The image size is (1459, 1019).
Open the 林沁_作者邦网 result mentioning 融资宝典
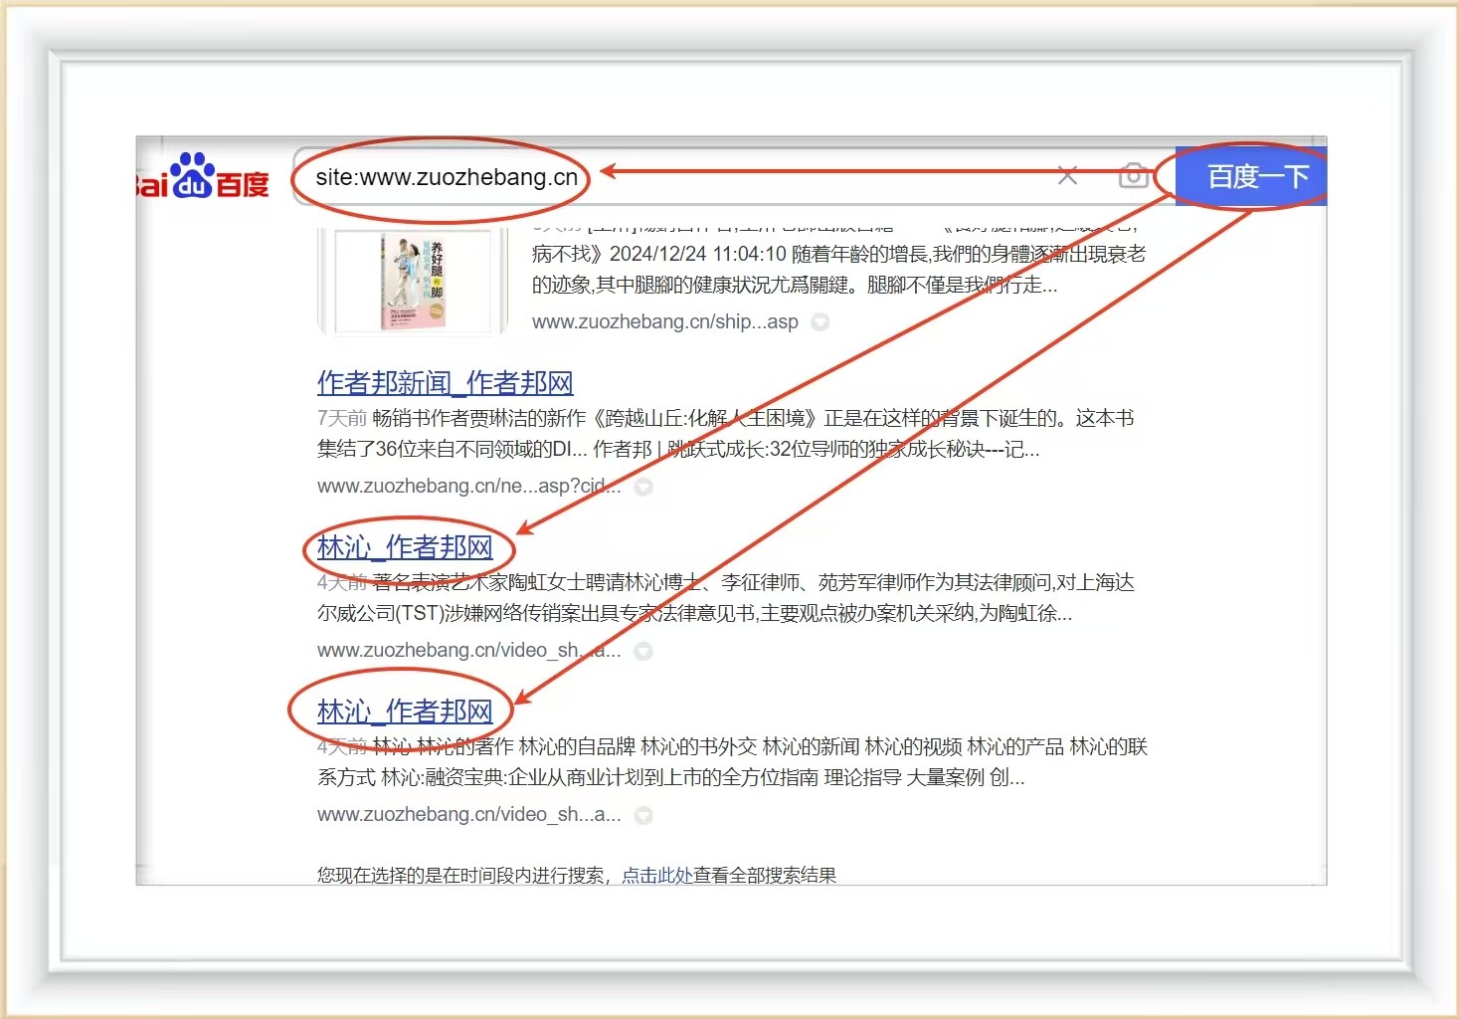click(x=405, y=712)
